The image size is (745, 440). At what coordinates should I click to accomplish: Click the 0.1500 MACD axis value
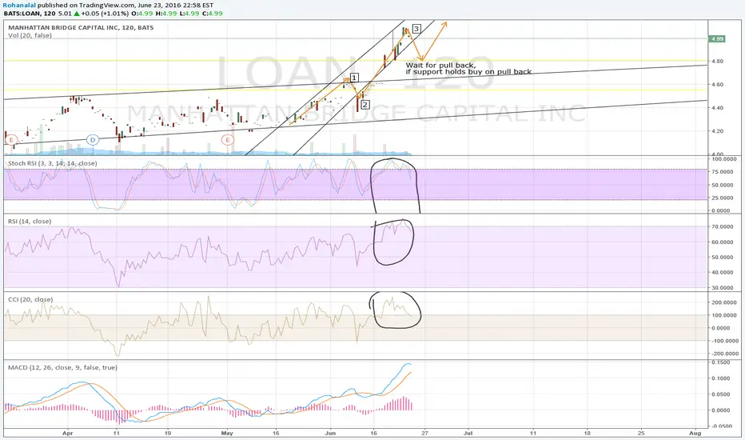click(721, 362)
